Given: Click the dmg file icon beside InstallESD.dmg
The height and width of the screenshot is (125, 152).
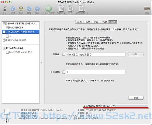Looking at the screenshot, I should (x=4, y=48).
